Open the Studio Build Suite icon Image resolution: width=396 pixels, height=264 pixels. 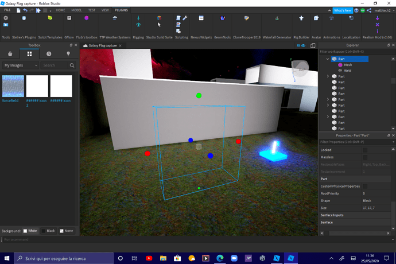pyautogui.click(x=159, y=18)
